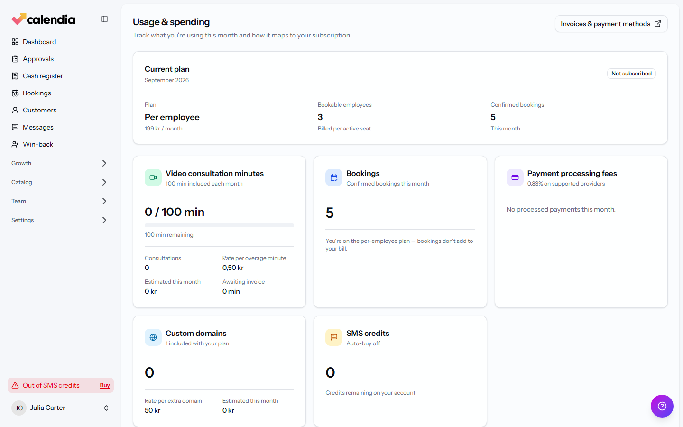Expand the Settings section
Image resolution: width=683 pixels, height=427 pixels.
(61, 220)
